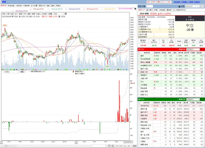Click the right arrow after page button 6
The image size is (205, 148).
16,146
